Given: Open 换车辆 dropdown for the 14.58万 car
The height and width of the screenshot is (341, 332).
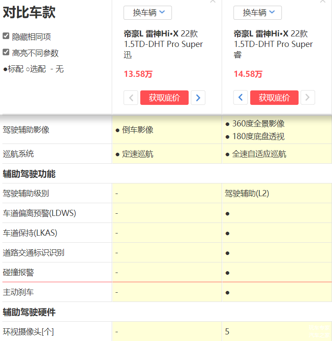Looking at the screenshot, I should [x=258, y=13].
